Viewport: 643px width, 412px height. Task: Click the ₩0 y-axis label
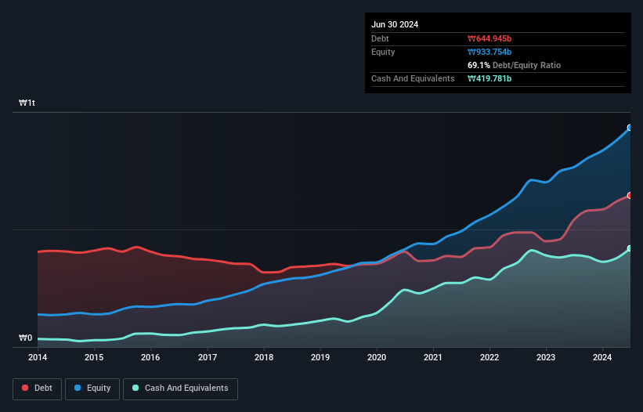25,338
